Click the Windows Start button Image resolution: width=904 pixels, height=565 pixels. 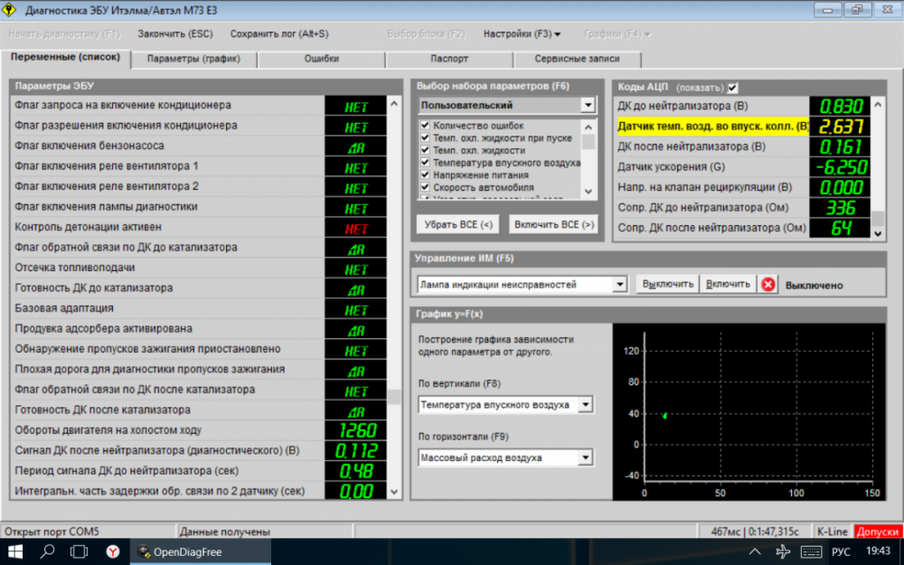tap(15, 551)
